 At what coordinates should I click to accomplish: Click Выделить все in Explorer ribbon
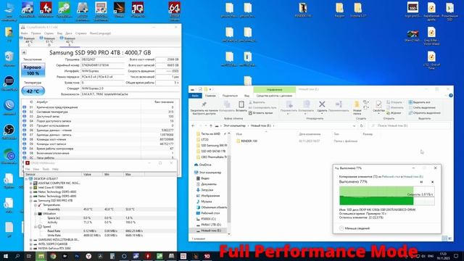click(x=419, y=102)
